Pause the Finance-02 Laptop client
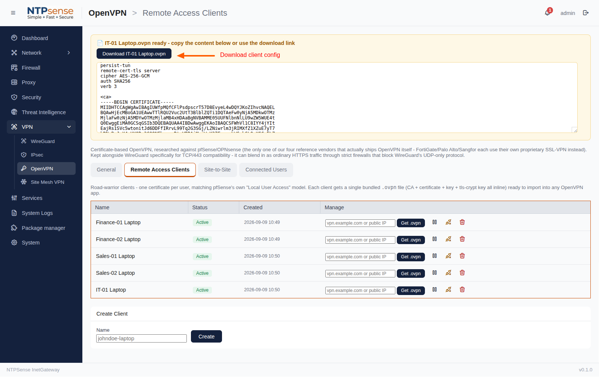This screenshot has width=599, height=377. pos(435,239)
